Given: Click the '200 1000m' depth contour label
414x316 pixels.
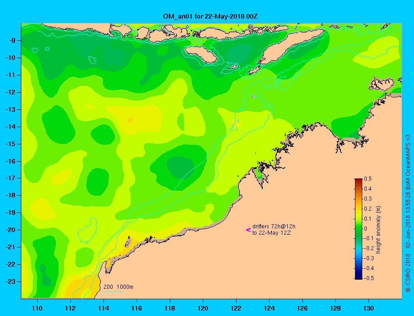Looking at the screenshot, I should (x=118, y=286).
